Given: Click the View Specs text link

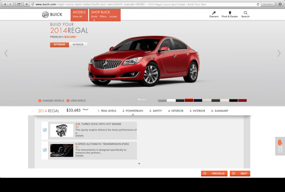Looking at the screenshot, I should click(x=78, y=101).
